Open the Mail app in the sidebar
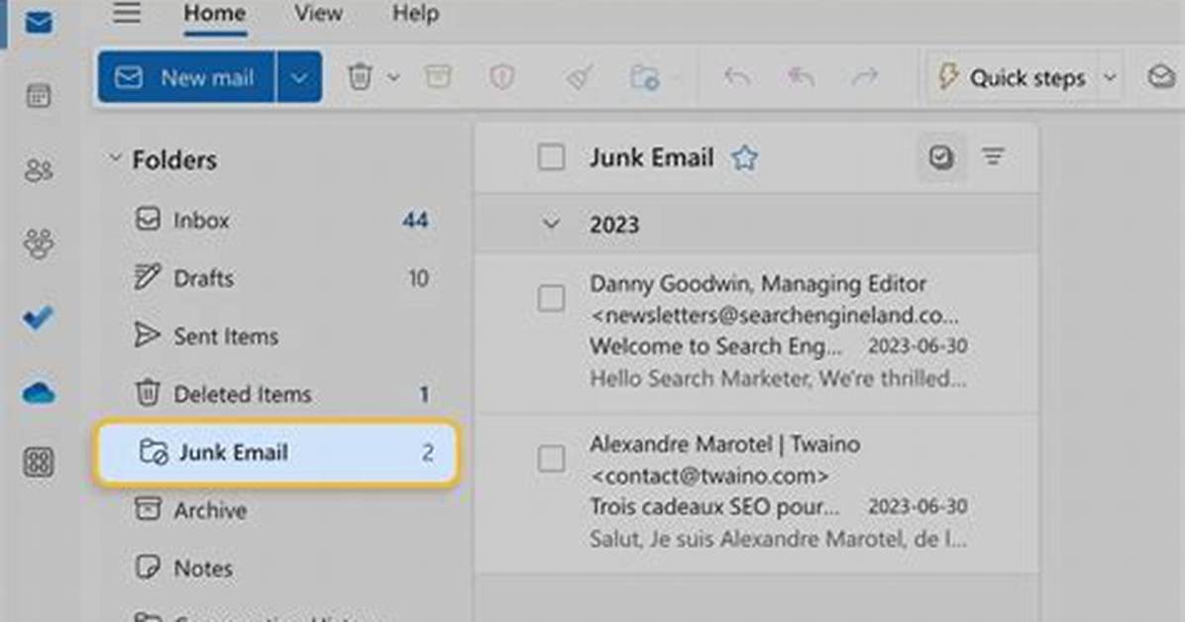 coord(38,23)
